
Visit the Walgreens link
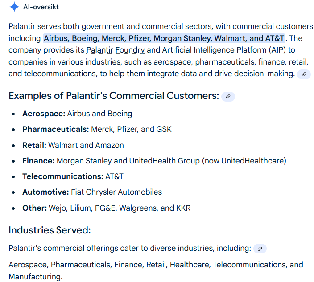[138, 208]
